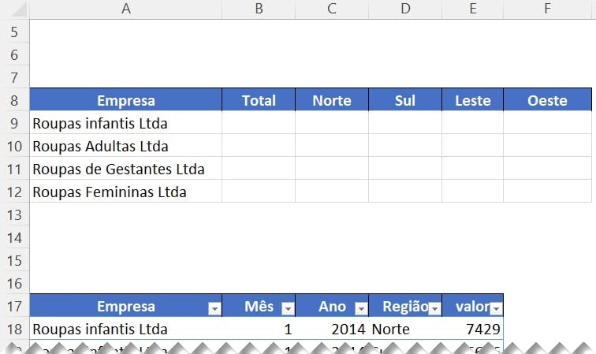Open the Empresa filter dropdown arrow
The image size is (596, 354).
coord(213,308)
